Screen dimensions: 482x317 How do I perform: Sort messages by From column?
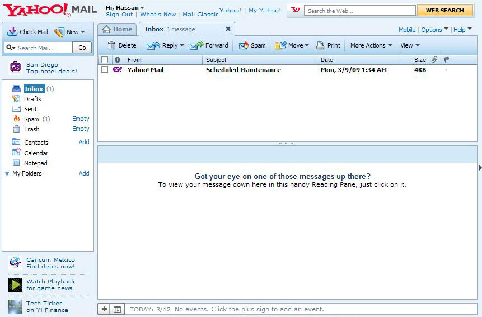click(163, 60)
